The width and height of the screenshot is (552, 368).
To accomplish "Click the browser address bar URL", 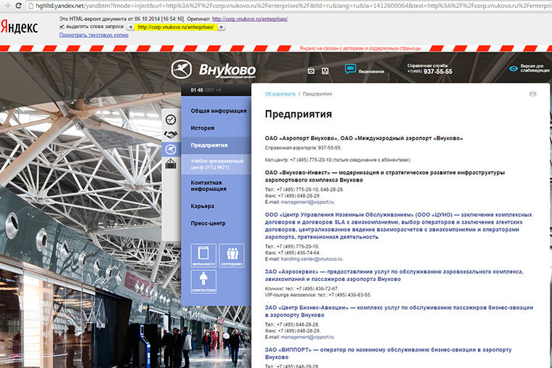I will click(x=288, y=5).
